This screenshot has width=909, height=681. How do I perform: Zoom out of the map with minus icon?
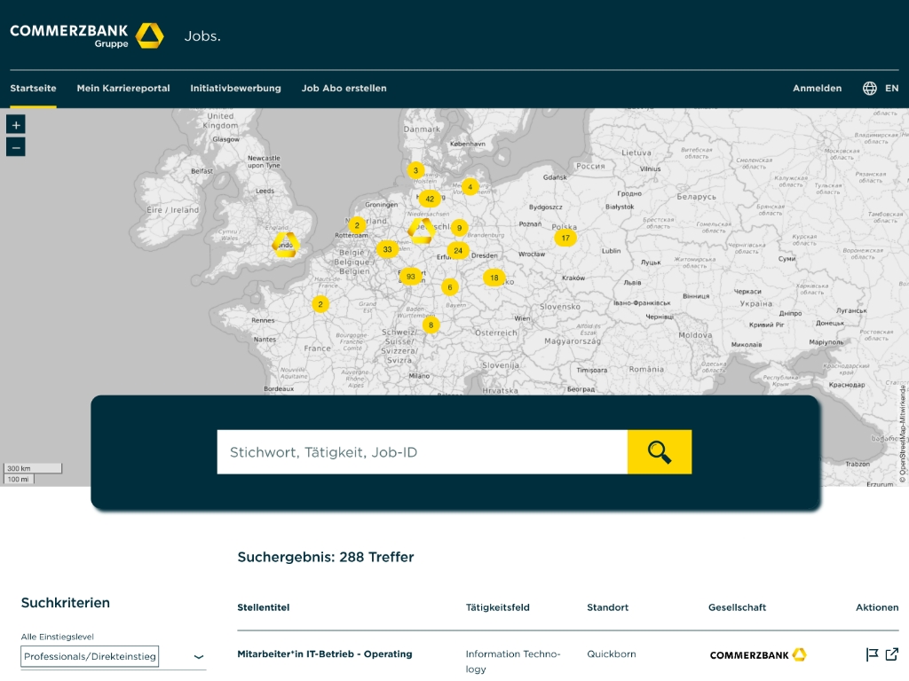pos(15,146)
